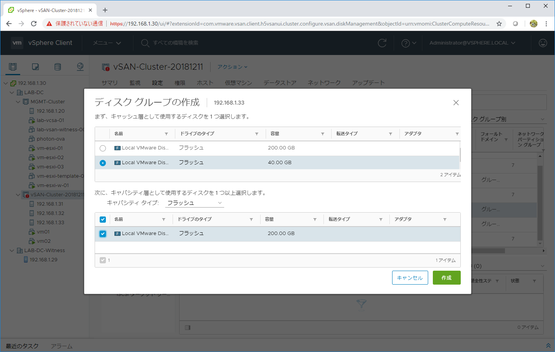Open the capacity type (フラッシュ) dropdown

tap(195, 203)
